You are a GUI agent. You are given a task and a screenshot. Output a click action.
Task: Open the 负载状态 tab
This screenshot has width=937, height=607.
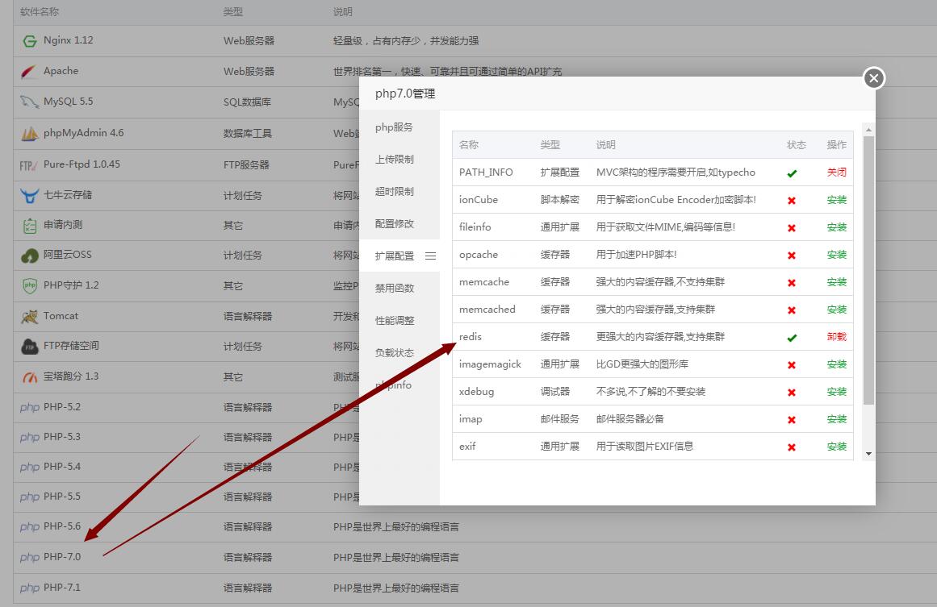pyautogui.click(x=399, y=353)
